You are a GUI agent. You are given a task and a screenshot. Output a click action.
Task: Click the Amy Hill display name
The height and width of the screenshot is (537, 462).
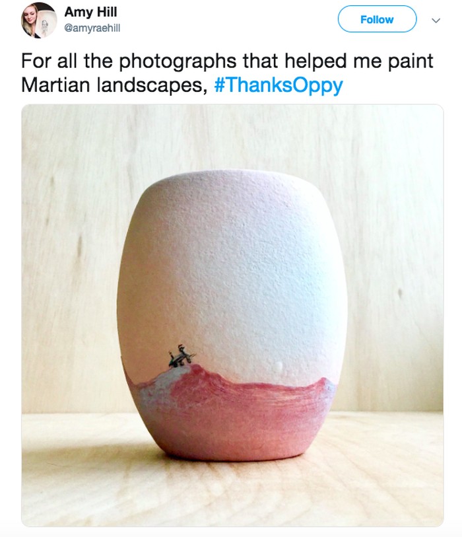tap(90, 13)
